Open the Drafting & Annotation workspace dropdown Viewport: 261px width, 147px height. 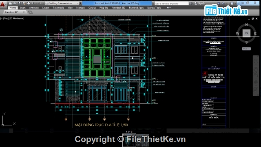click(62, 3)
